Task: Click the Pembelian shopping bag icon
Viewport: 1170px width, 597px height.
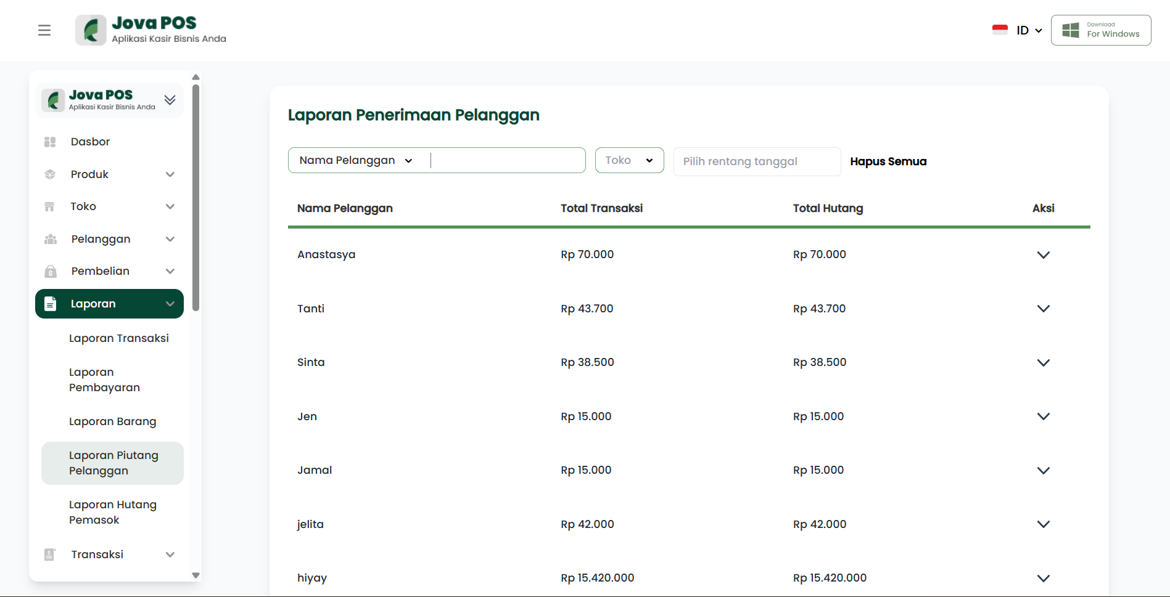Action: (50, 271)
